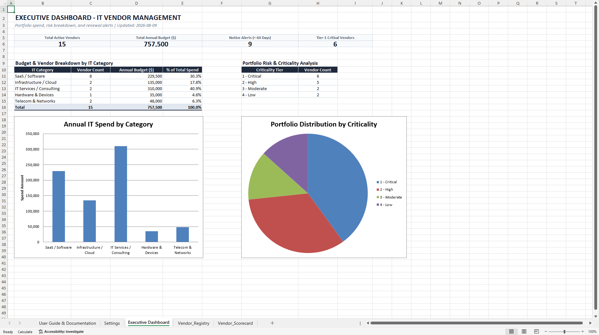Click Tier-1 Critical Vendors value 6
Viewport: 599px width, 335px height.
(335, 44)
